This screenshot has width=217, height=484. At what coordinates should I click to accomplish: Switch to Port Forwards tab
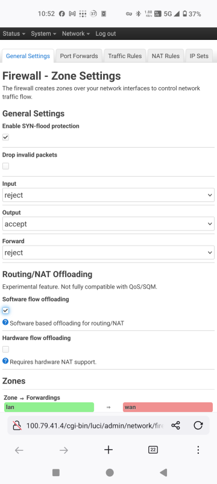click(79, 56)
